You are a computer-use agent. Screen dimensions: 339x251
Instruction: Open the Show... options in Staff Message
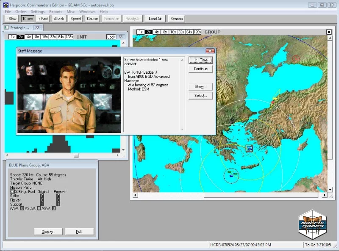(x=200, y=86)
